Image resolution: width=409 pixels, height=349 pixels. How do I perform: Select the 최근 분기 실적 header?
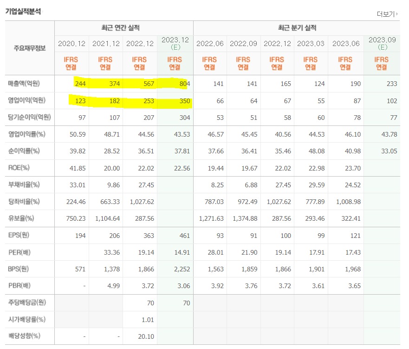click(x=297, y=28)
